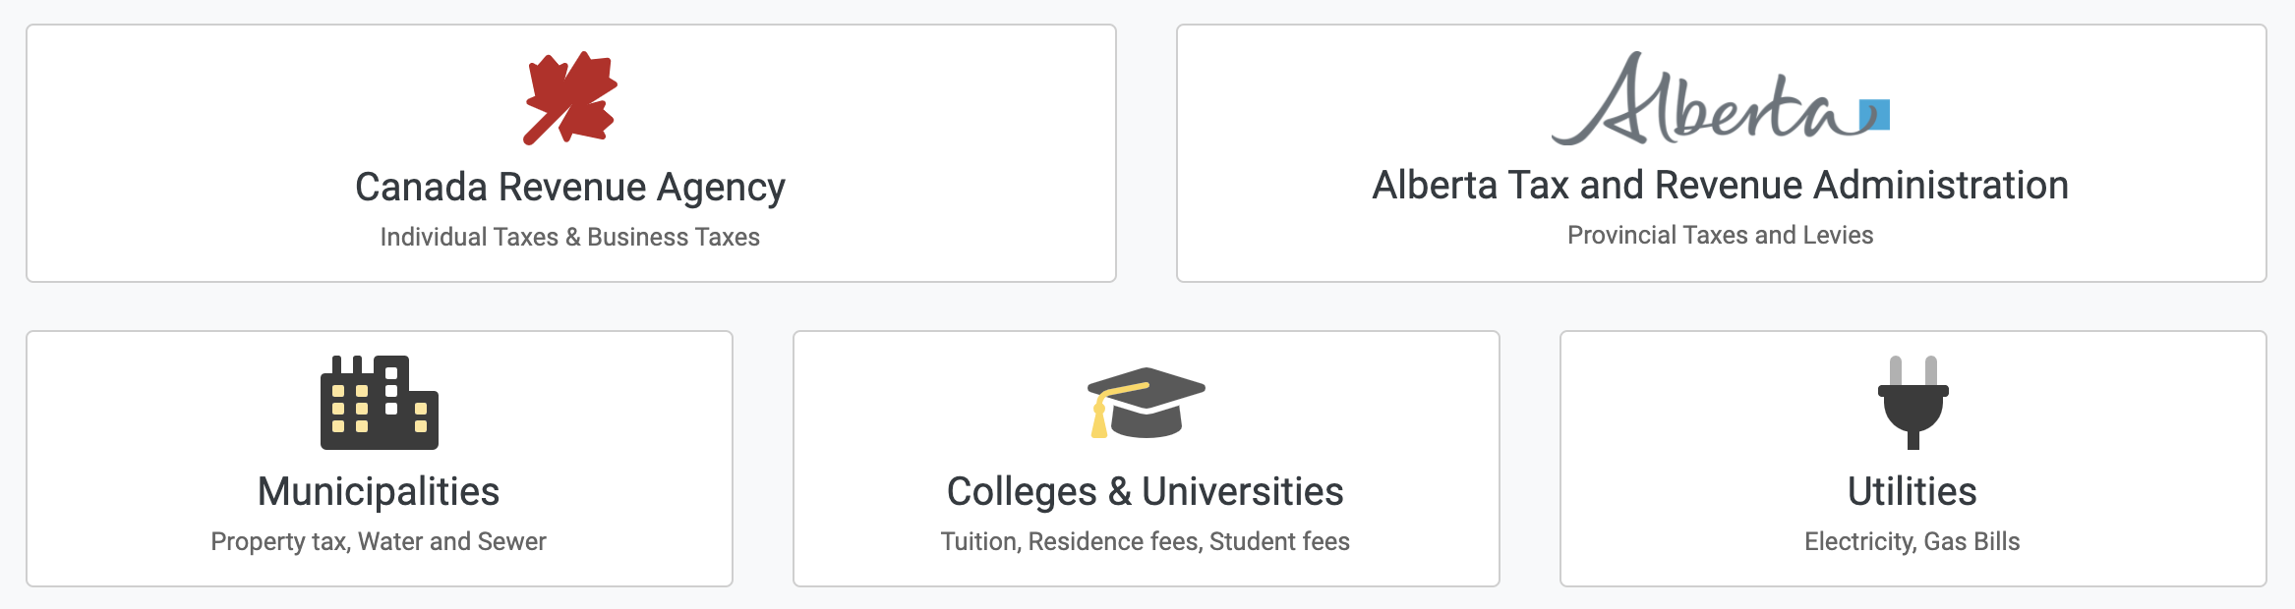This screenshot has height=609, width=2295.
Task: Click the electric plug icon
Action: click(1912, 403)
